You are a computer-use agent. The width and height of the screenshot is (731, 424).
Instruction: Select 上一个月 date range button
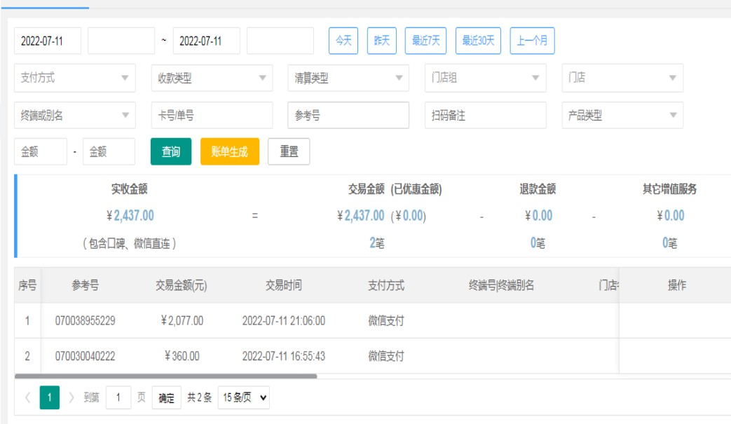[x=532, y=41]
